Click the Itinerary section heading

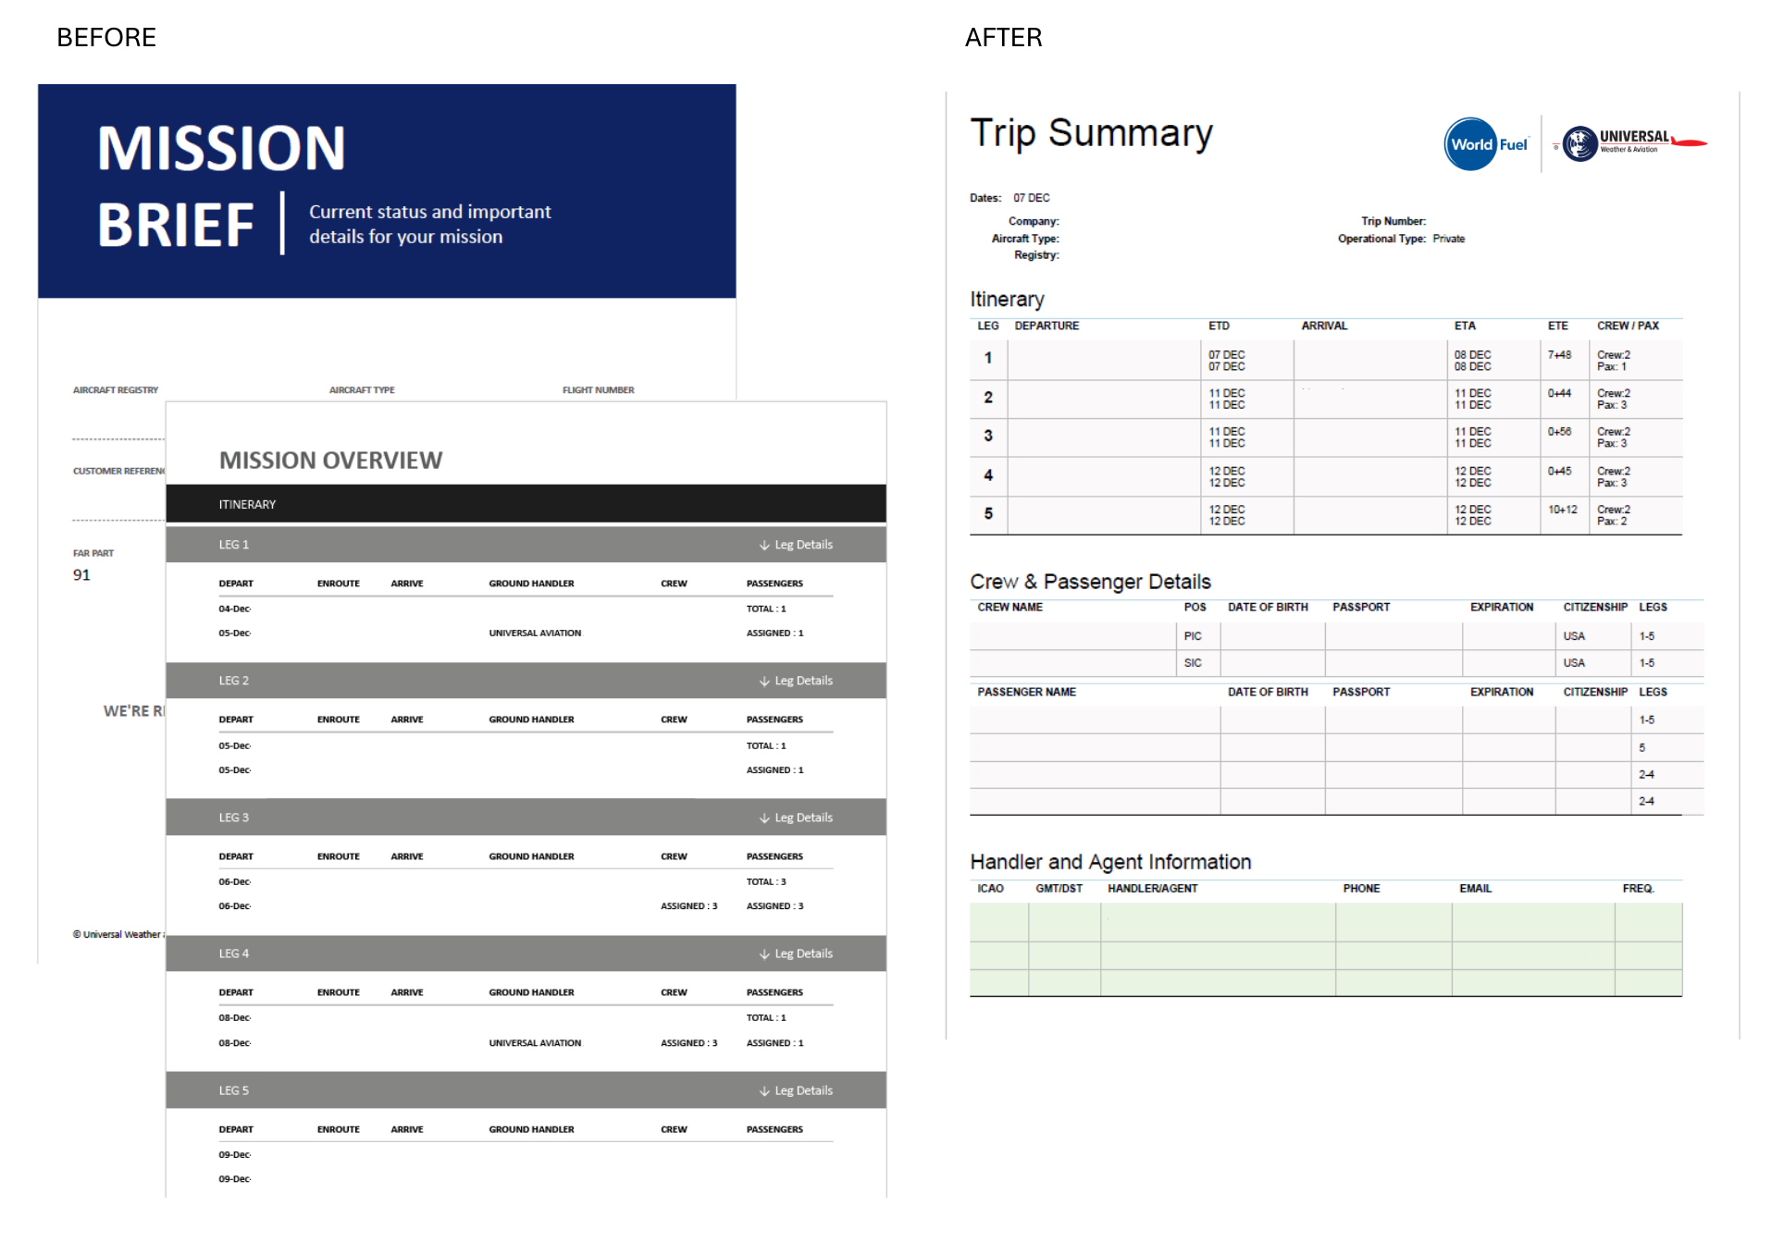1007,300
